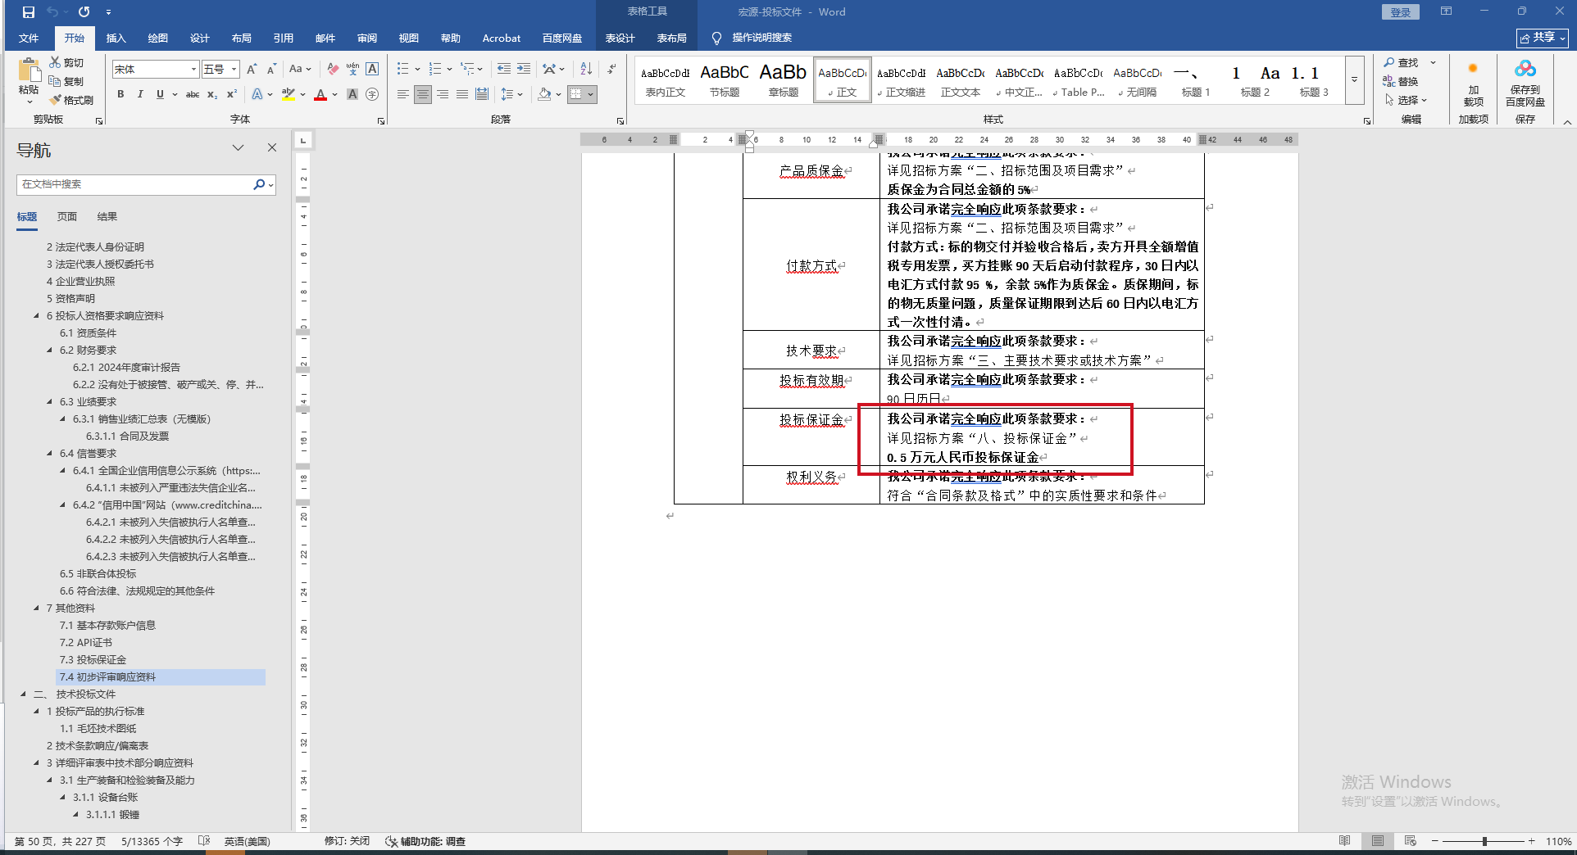
Task: Shrink font size with the smaller A icon
Action: coord(271,70)
